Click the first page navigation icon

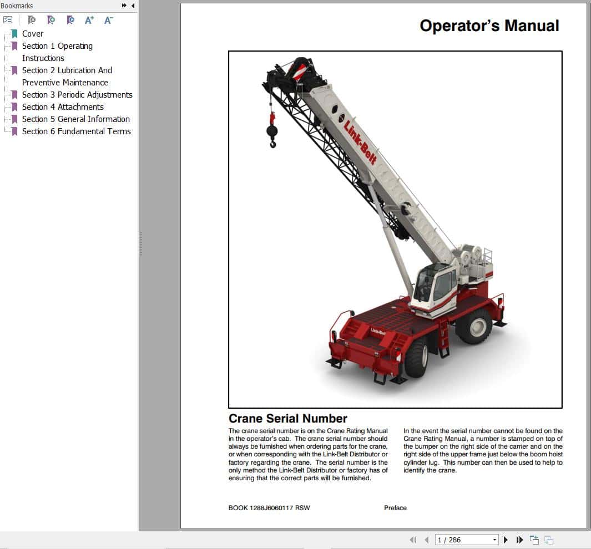tap(413, 540)
